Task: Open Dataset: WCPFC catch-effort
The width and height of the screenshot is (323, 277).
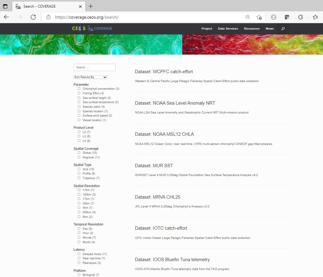Action: pyautogui.click(x=164, y=72)
